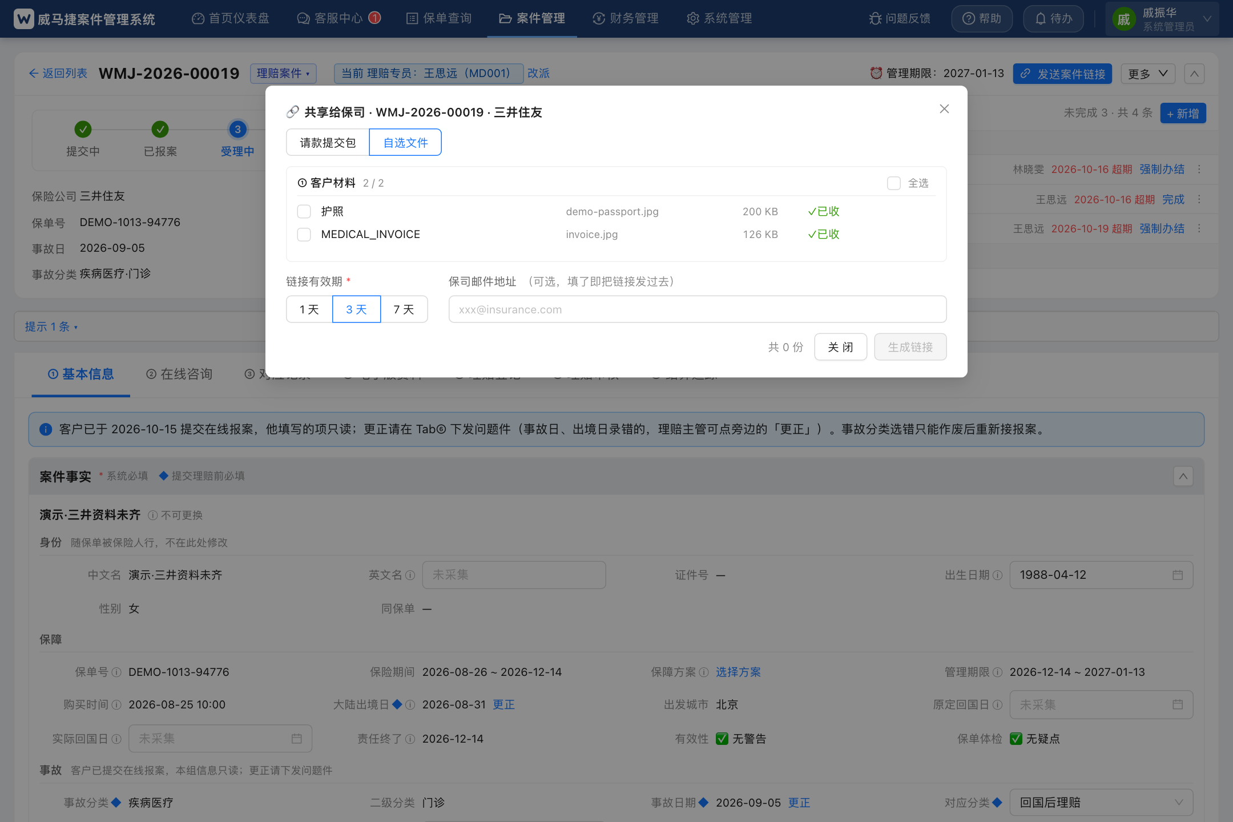This screenshot has height=822, width=1233.
Task: Click the 系统管理 gear menu item
Action: coord(719,18)
